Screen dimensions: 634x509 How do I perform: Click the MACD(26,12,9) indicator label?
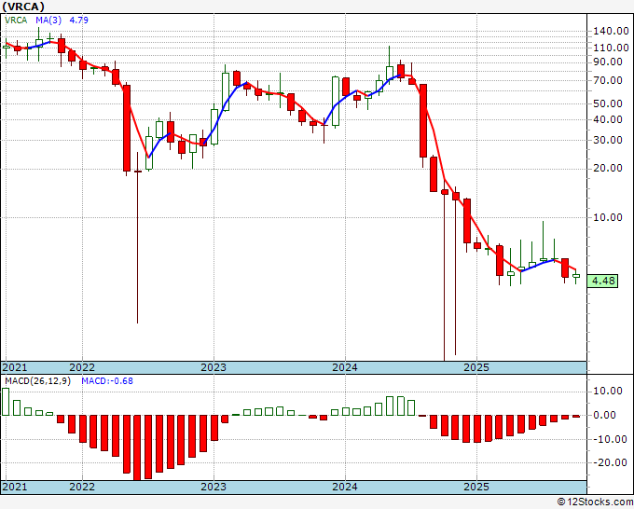(37, 381)
